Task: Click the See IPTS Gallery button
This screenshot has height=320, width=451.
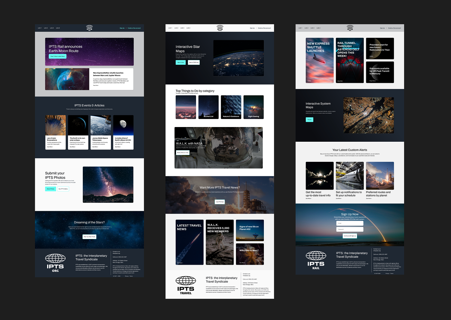Action: click(63, 189)
